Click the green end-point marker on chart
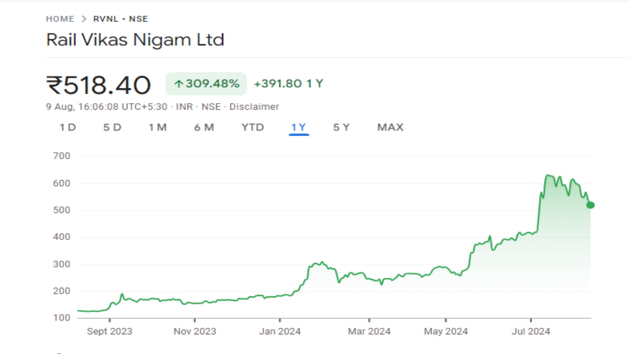The image size is (630, 354). coord(591,205)
